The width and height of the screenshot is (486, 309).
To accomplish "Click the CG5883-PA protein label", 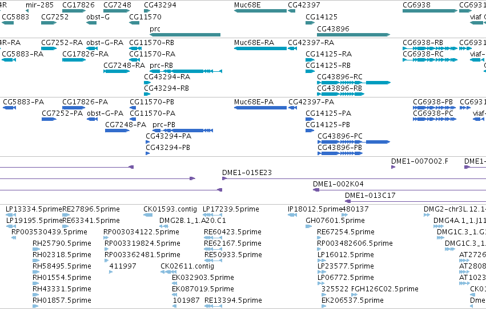I will click(x=23, y=101).
